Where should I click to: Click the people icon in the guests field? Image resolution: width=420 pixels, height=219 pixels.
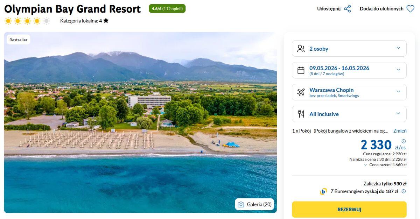(301, 49)
